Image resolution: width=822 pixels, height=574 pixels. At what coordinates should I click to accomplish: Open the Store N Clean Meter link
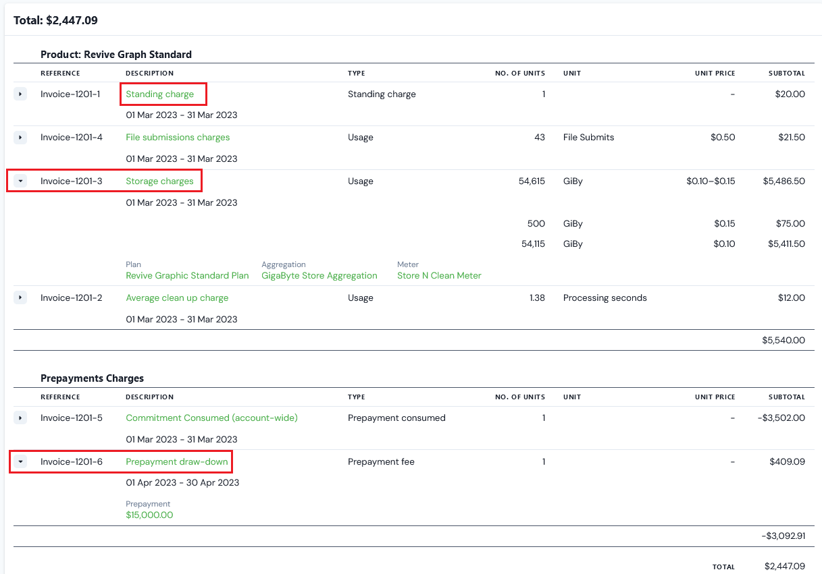point(439,275)
